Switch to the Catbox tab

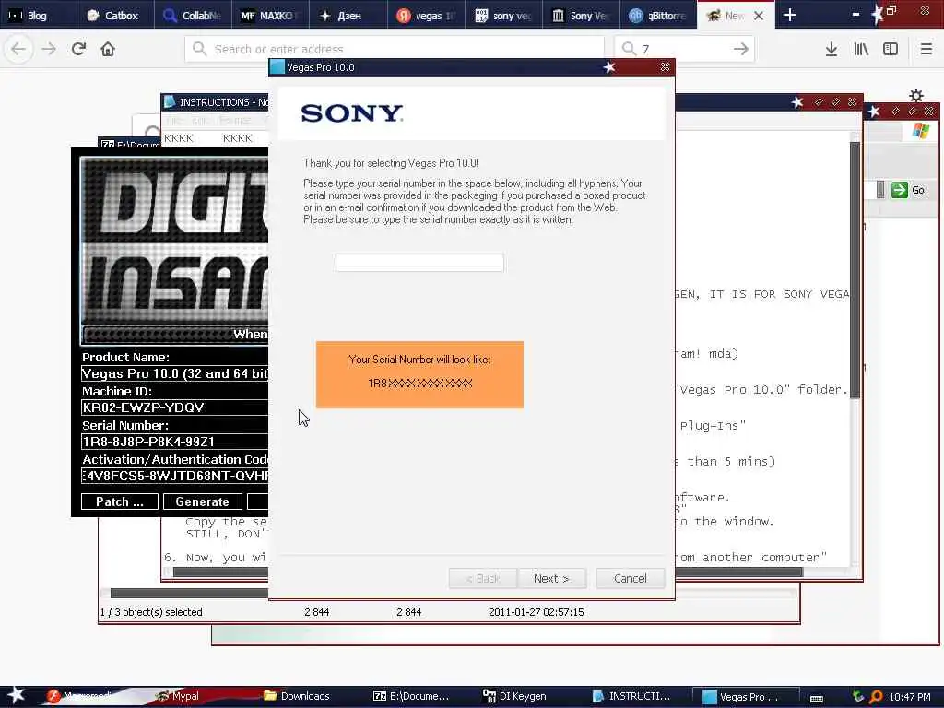pos(115,15)
